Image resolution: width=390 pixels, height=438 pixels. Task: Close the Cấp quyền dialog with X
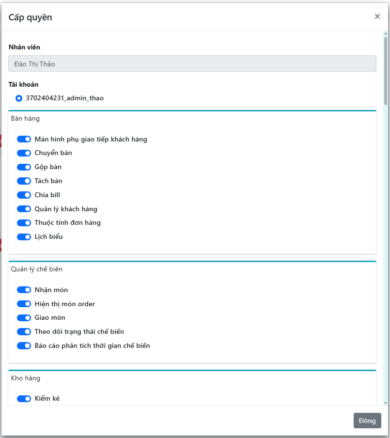click(377, 16)
